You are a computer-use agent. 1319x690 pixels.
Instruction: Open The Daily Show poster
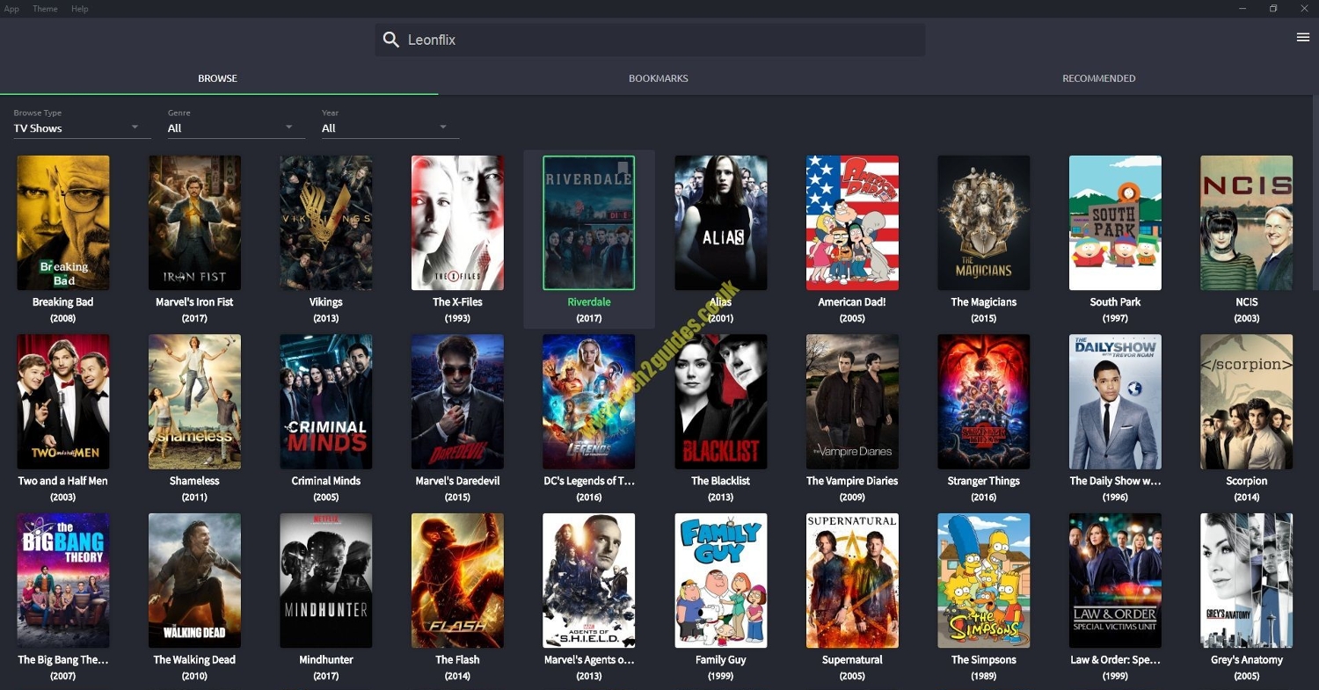coord(1115,402)
